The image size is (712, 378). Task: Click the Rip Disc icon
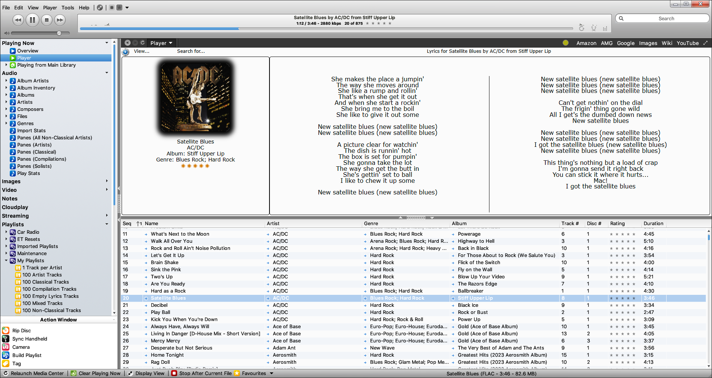click(6, 330)
